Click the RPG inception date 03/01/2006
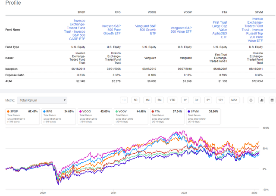This screenshot has width=276, height=196. pos(114,69)
